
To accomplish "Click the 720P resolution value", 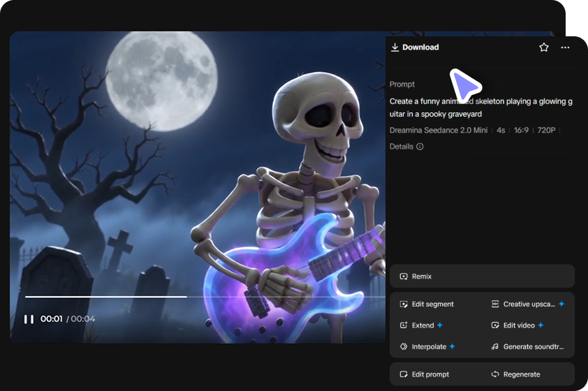I will click(546, 130).
